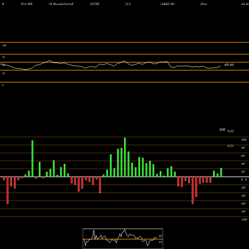This screenshot has height=249, width=249.
Task: Click the tallest green histogram bar
Action: pos(125,157)
